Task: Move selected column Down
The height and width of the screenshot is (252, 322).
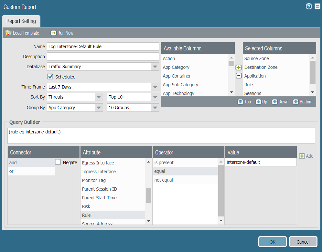Action: 280,102
